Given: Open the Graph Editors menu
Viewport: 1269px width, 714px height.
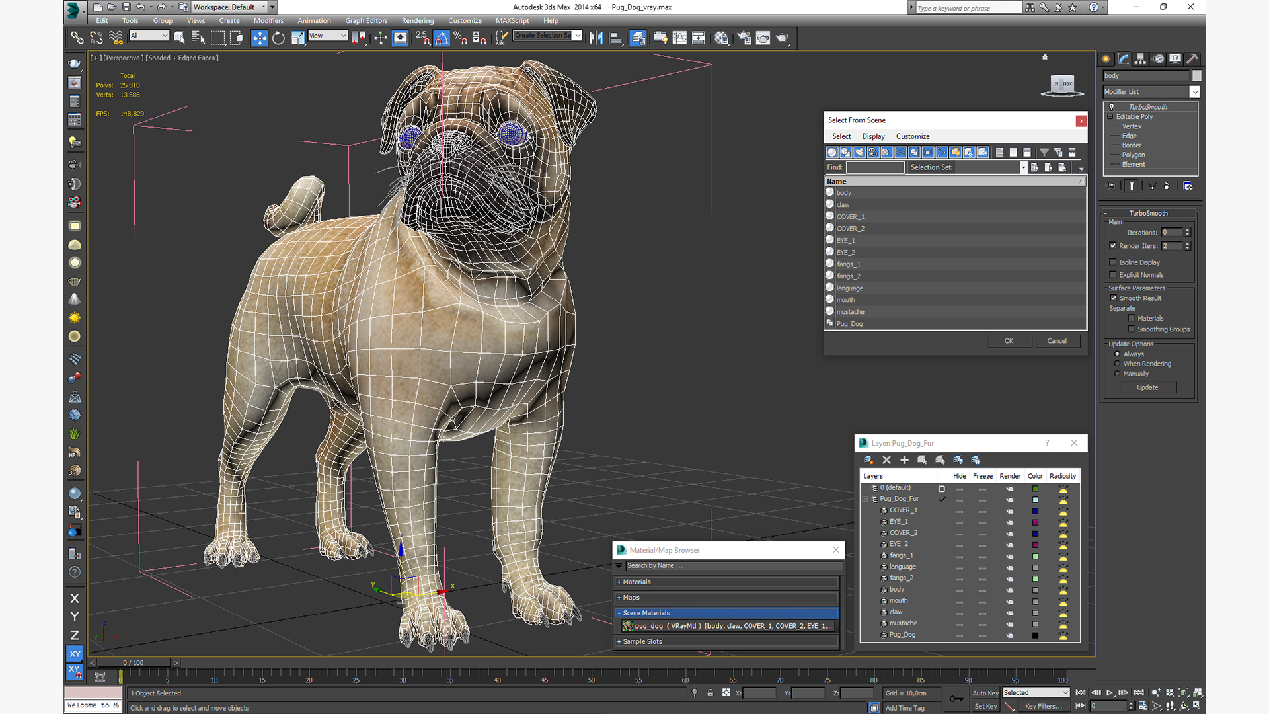Looking at the screenshot, I should tap(366, 20).
